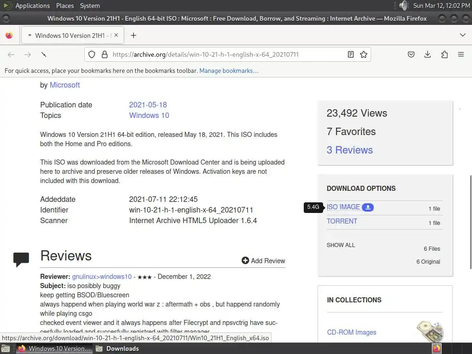Image resolution: width=472 pixels, height=354 pixels.
Task: Click the download arrow icon beside ISO IMAGE
Action: pyautogui.click(x=368, y=207)
